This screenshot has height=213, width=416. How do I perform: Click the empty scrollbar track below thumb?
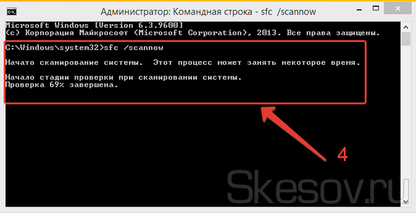click(405, 121)
